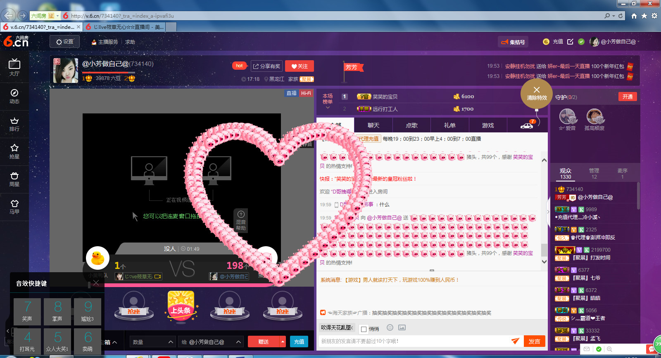Open the user account dropdown arrow in header

pyautogui.click(x=638, y=42)
